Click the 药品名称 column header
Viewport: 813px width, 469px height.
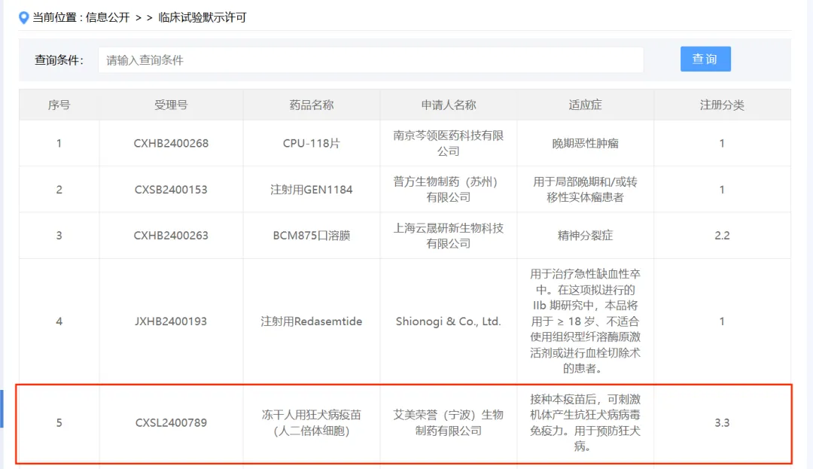pyautogui.click(x=311, y=105)
